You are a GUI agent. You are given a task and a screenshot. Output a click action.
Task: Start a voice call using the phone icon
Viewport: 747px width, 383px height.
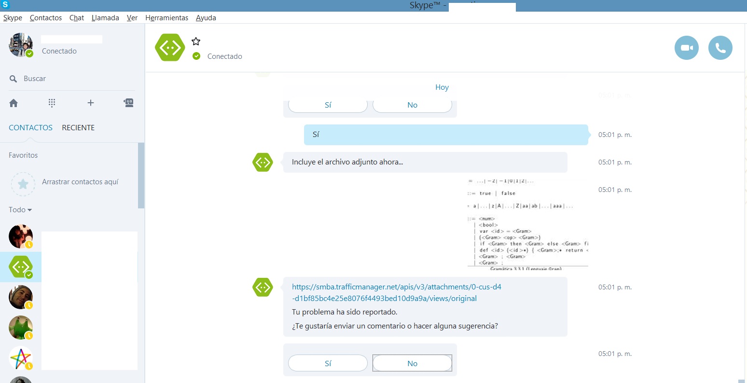click(720, 47)
